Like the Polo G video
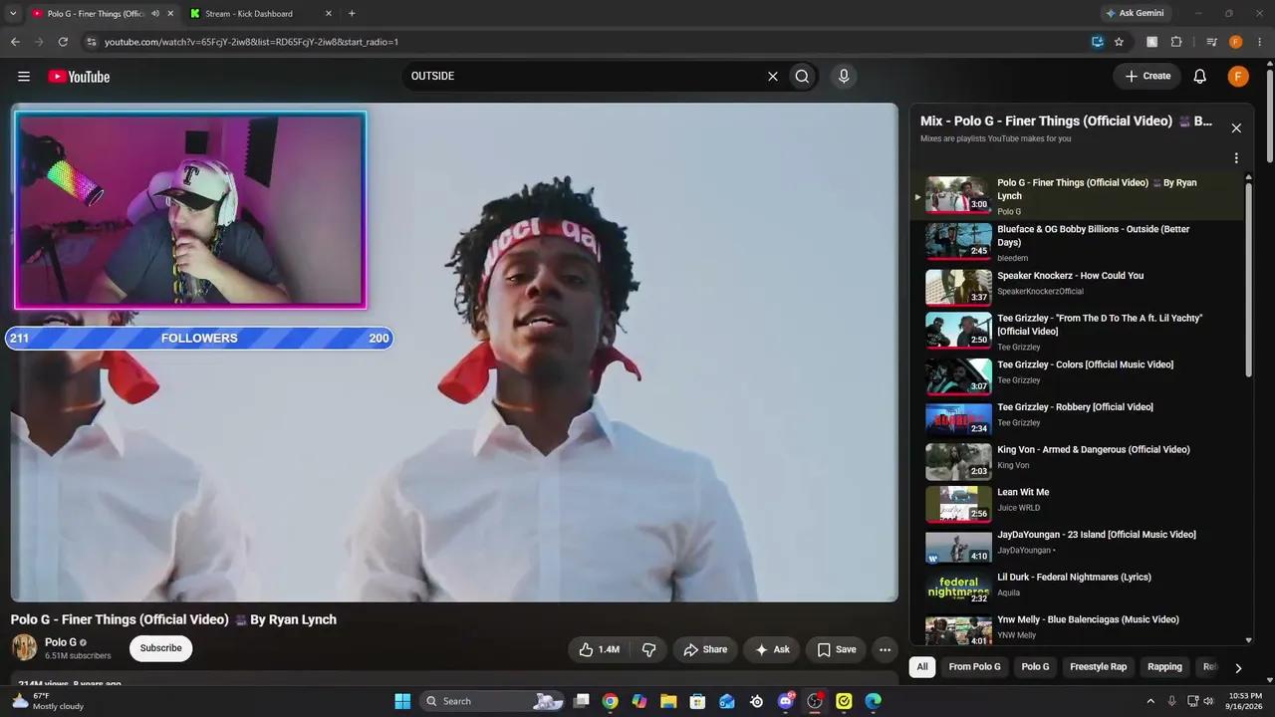 601,649
